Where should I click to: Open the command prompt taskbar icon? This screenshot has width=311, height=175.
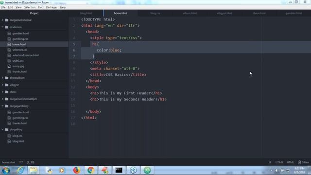click(119, 170)
